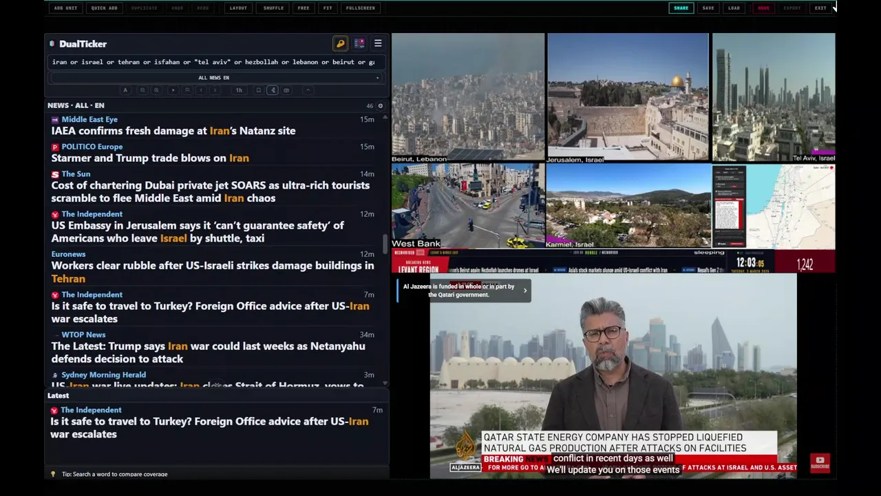Click the QUICK ADD button
Screen dimensions: 881x496
click(104, 8)
